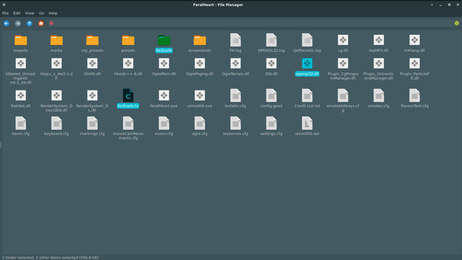This screenshot has height=260, width=462.
Task: Reload the folder with the green refresh icon
Action: point(457,23)
